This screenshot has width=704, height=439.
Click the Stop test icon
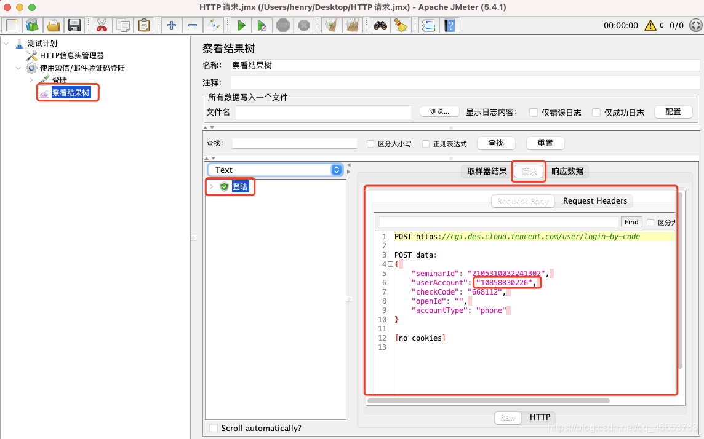point(283,25)
